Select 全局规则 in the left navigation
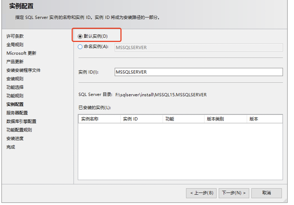294x205 pixels. 15,45
